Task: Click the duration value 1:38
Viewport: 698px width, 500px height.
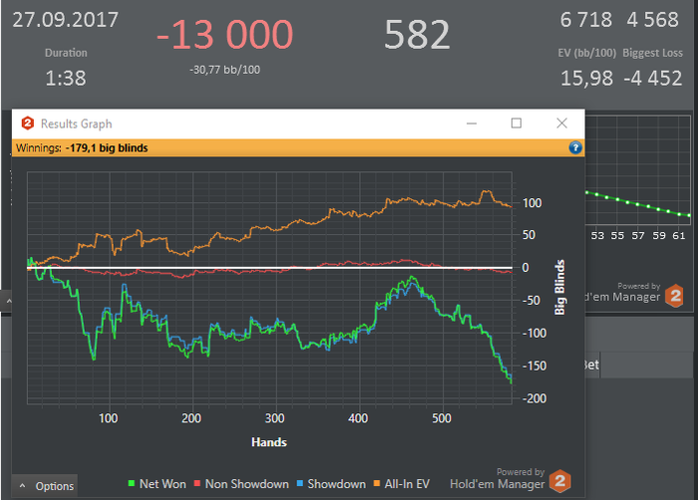Action: tap(66, 79)
